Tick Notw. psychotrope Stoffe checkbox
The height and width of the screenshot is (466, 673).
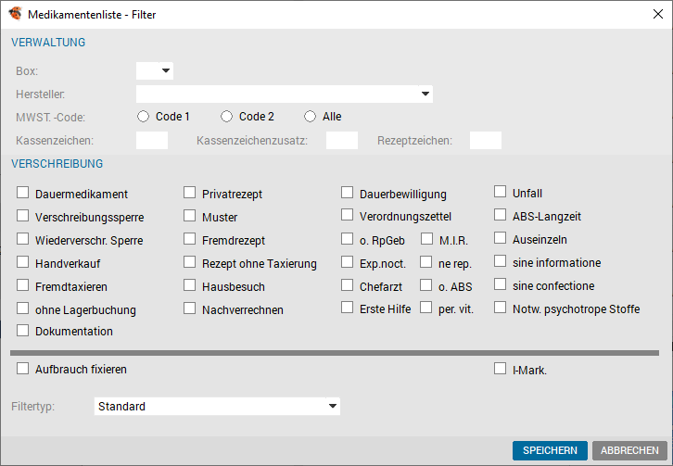(x=500, y=308)
